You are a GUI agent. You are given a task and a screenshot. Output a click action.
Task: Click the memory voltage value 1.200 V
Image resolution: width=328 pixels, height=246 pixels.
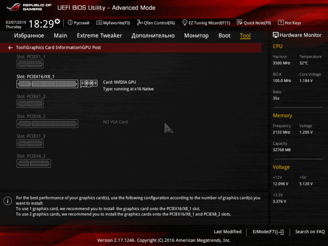coord(306,132)
